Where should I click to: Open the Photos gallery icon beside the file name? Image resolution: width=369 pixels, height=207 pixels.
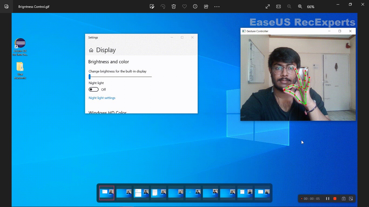click(6, 6)
